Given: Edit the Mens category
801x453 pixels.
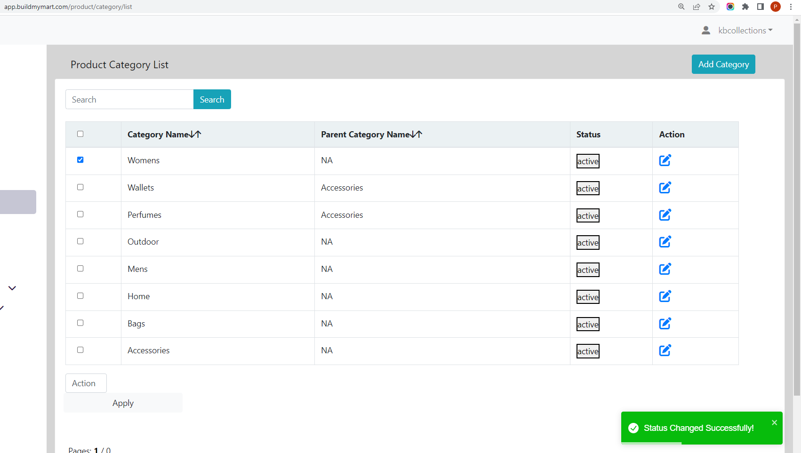Looking at the screenshot, I should (665, 269).
